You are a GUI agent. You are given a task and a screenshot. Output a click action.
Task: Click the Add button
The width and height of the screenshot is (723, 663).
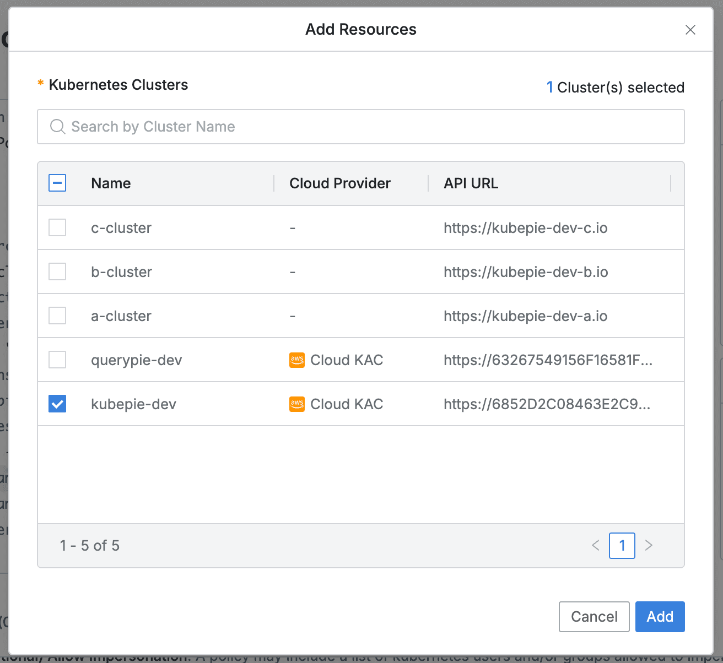point(660,616)
